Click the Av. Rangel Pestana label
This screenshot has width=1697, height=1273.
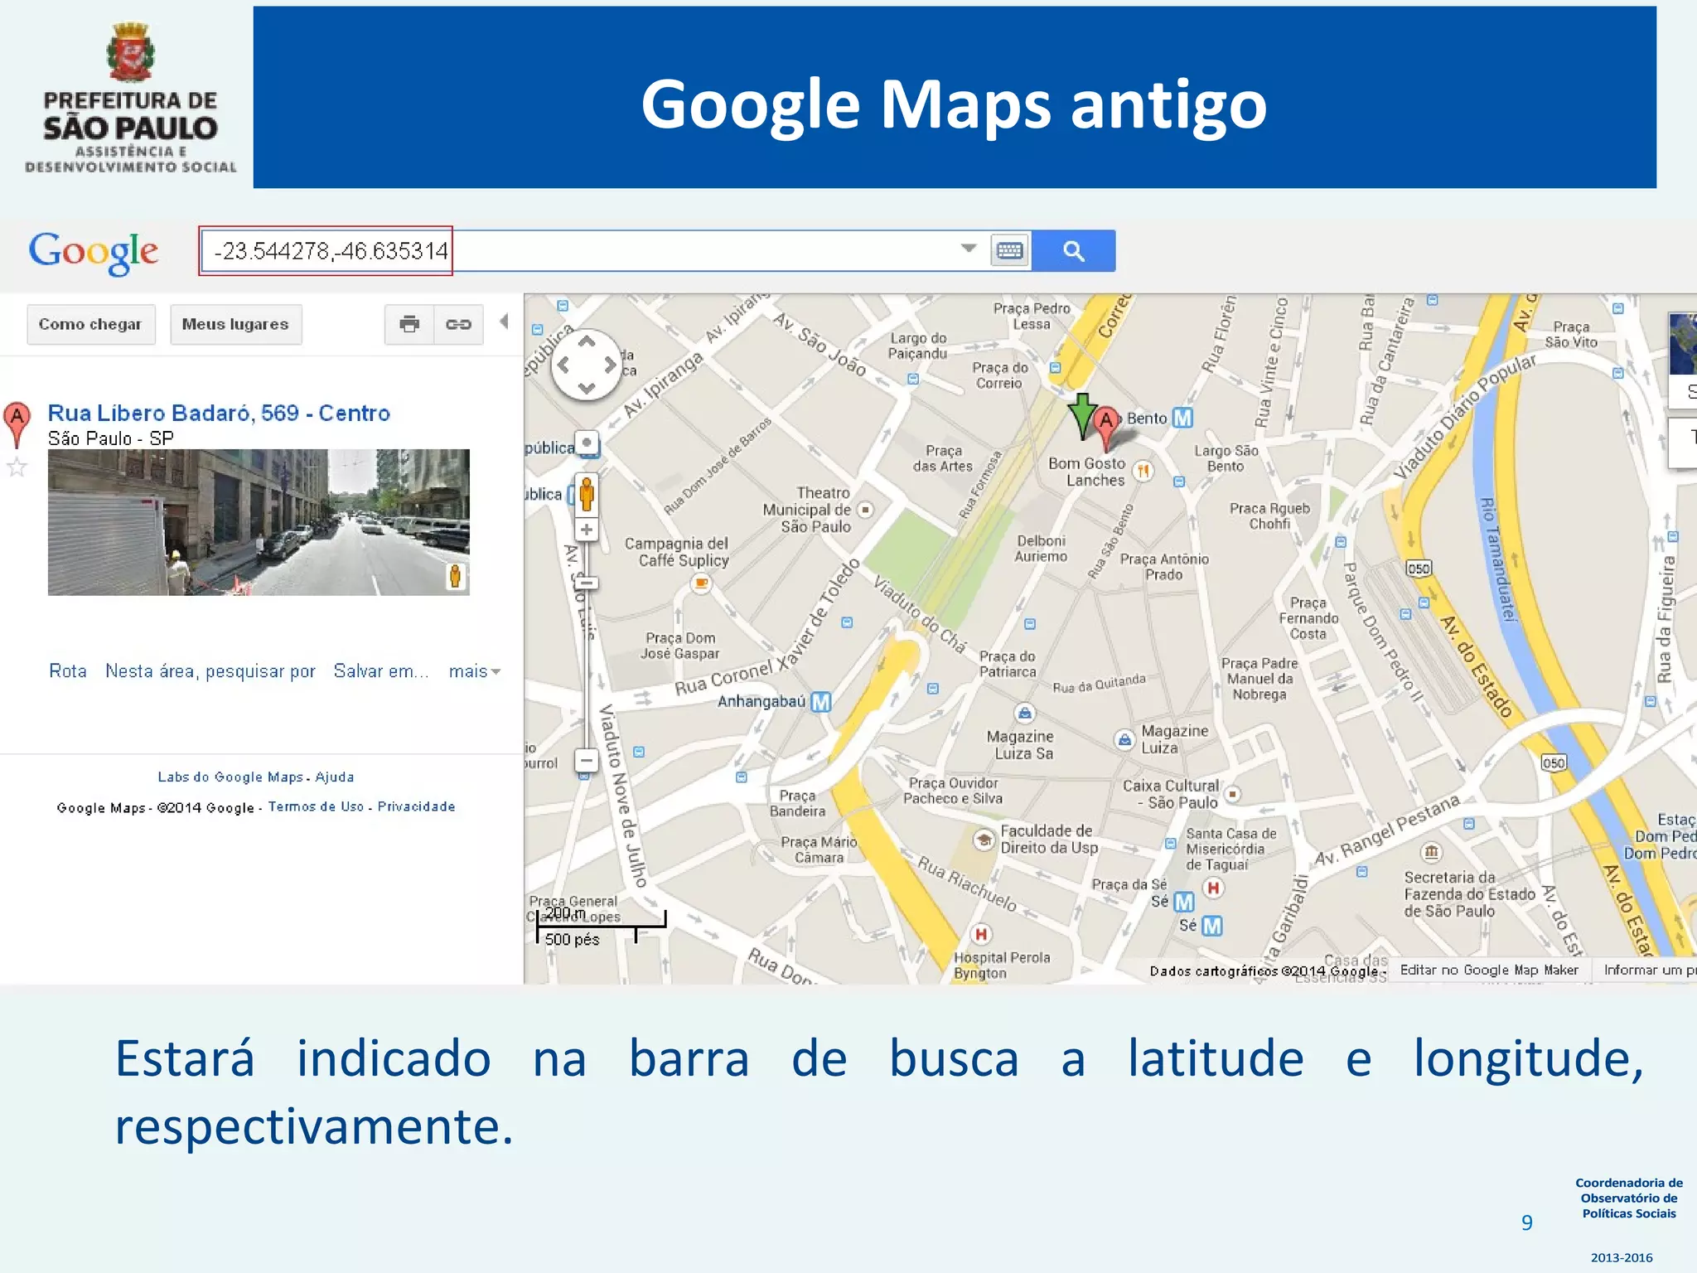tap(1387, 830)
